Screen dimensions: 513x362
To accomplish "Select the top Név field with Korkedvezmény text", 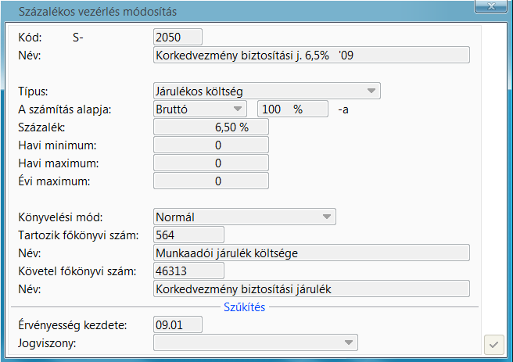I will pyautogui.click(x=311, y=55).
